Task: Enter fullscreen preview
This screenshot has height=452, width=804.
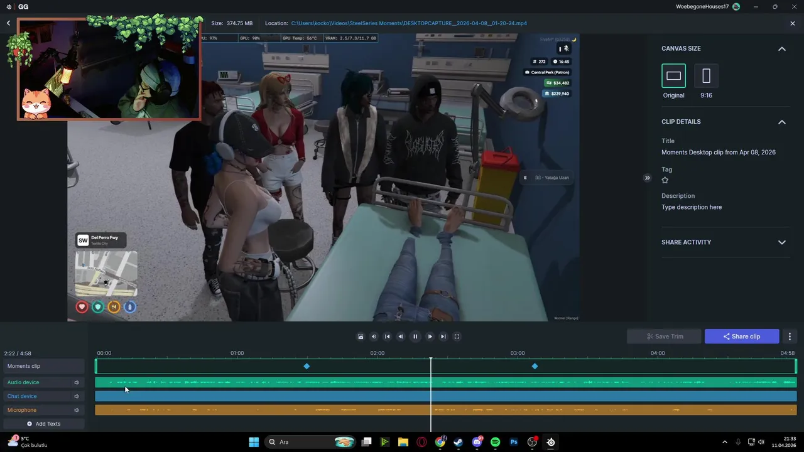Action: click(x=457, y=336)
